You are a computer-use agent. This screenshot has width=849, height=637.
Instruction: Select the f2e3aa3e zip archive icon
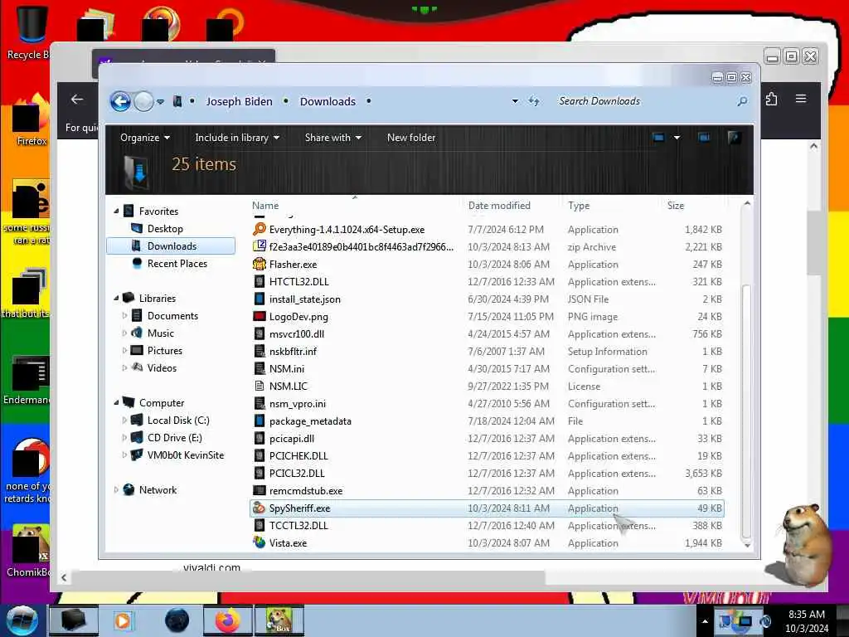pos(260,246)
